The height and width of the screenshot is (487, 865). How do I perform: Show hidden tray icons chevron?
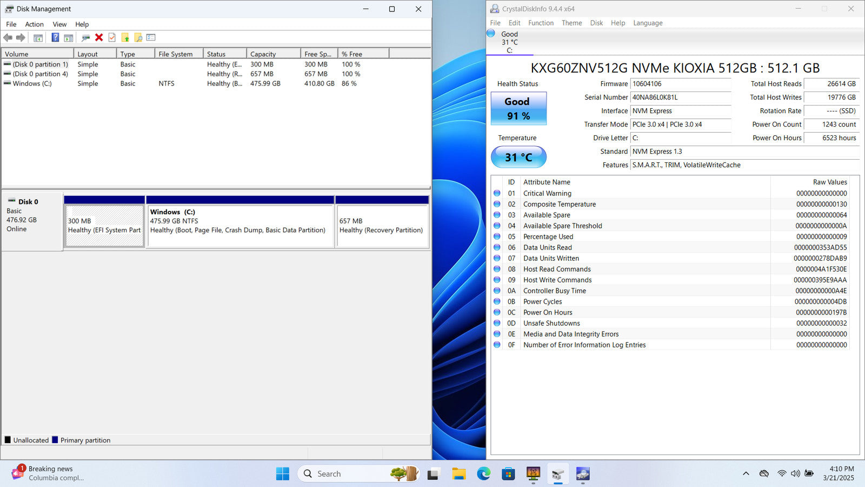click(746, 473)
